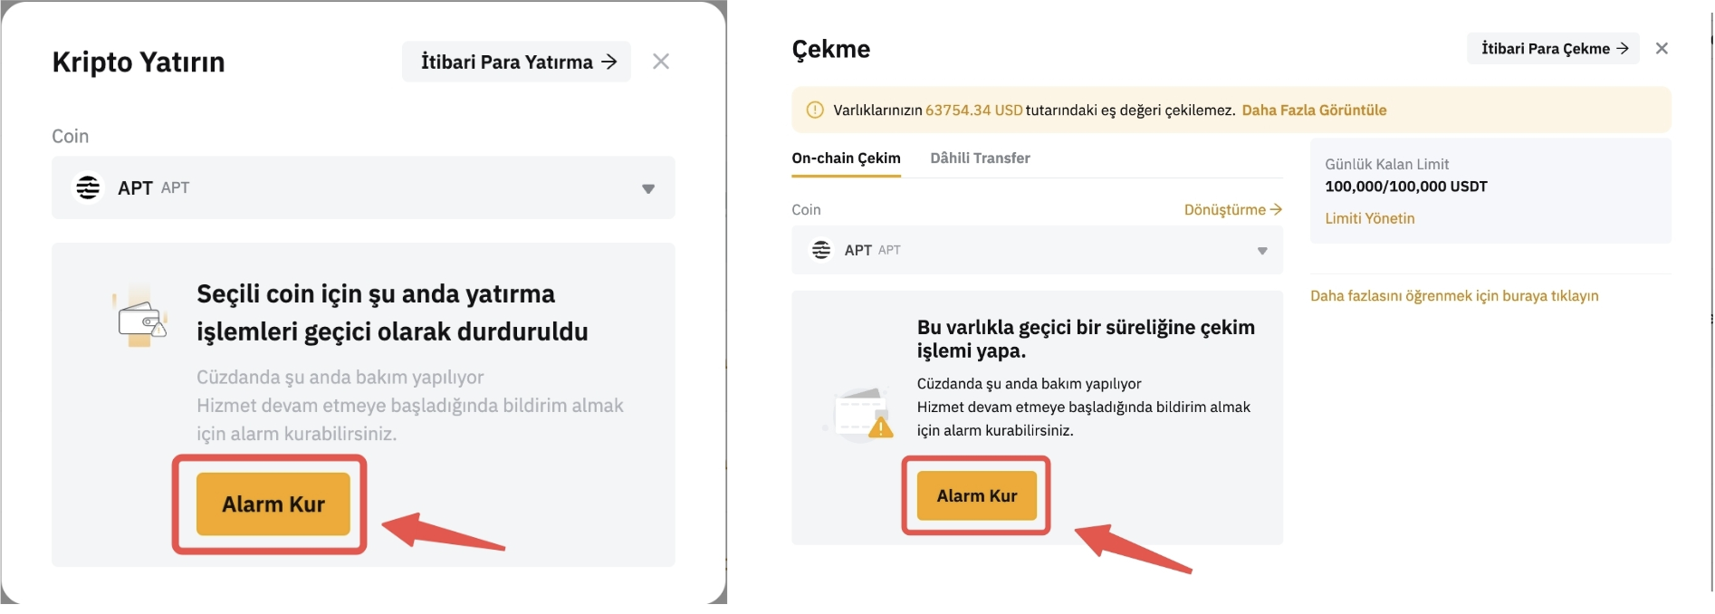Screen dimensions: 1715x614
Task: Click the info icon in the yellow warning banner
Action: coord(815,110)
